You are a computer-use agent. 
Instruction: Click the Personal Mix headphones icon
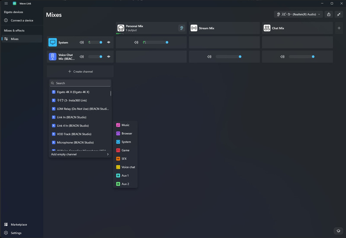(121, 28)
